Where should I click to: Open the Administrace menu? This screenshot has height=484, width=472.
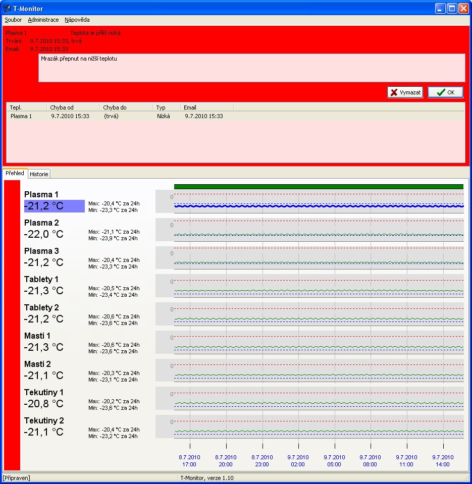[x=43, y=20]
